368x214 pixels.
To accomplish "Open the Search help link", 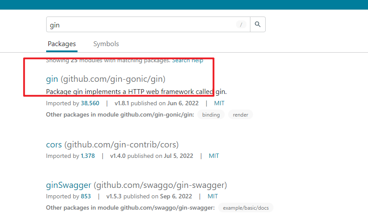I will pos(188,60).
